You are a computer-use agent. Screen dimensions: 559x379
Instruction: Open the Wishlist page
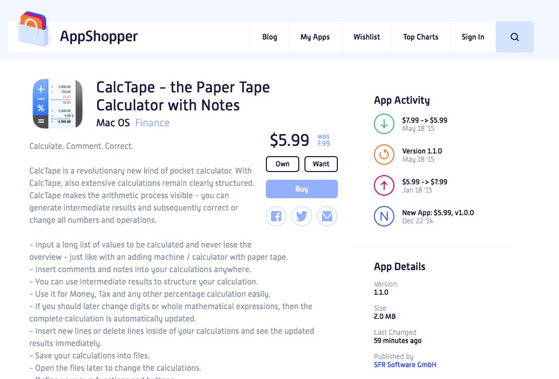pos(367,37)
